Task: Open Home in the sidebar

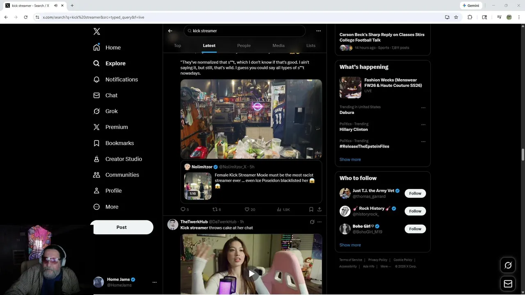Action: point(107,48)
